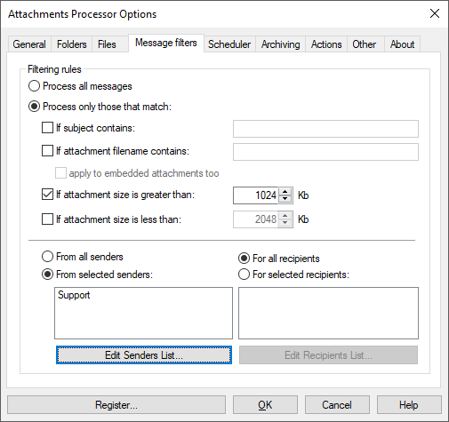This screenshot has height=422, width=449.
Task: Go to the Other tab
Action: [365, 44]
